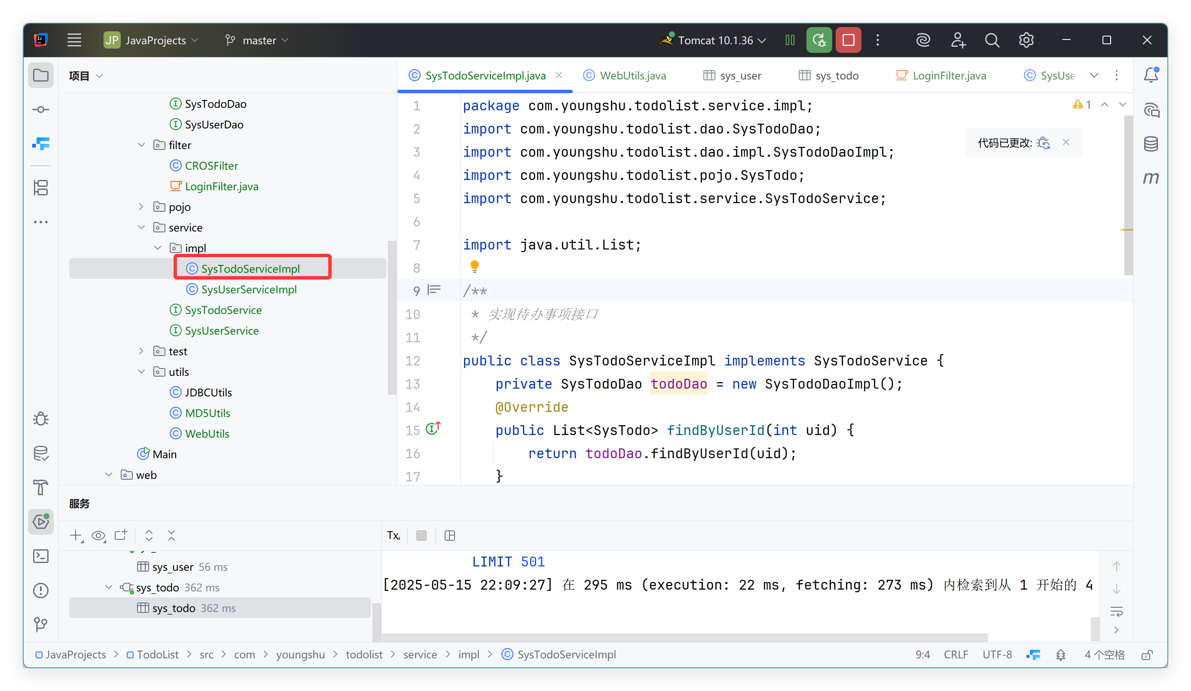Switch to the LoginFilter.java tab
This screenshot has width=1191, height=691.
(x=941, y=76)
